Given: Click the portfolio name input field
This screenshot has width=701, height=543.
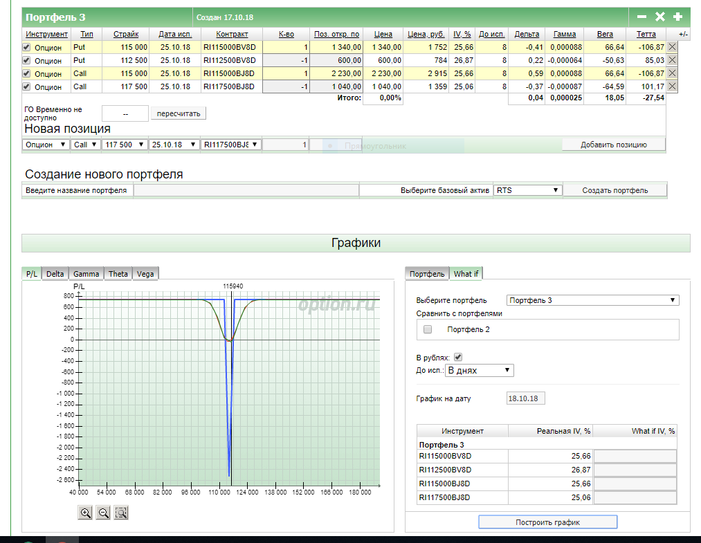Looking at the screenshot, I should [x=246, y=190].
